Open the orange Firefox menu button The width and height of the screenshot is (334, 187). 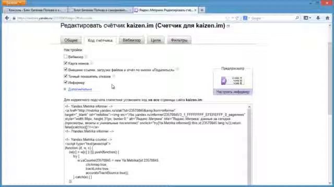click(14, 3)
